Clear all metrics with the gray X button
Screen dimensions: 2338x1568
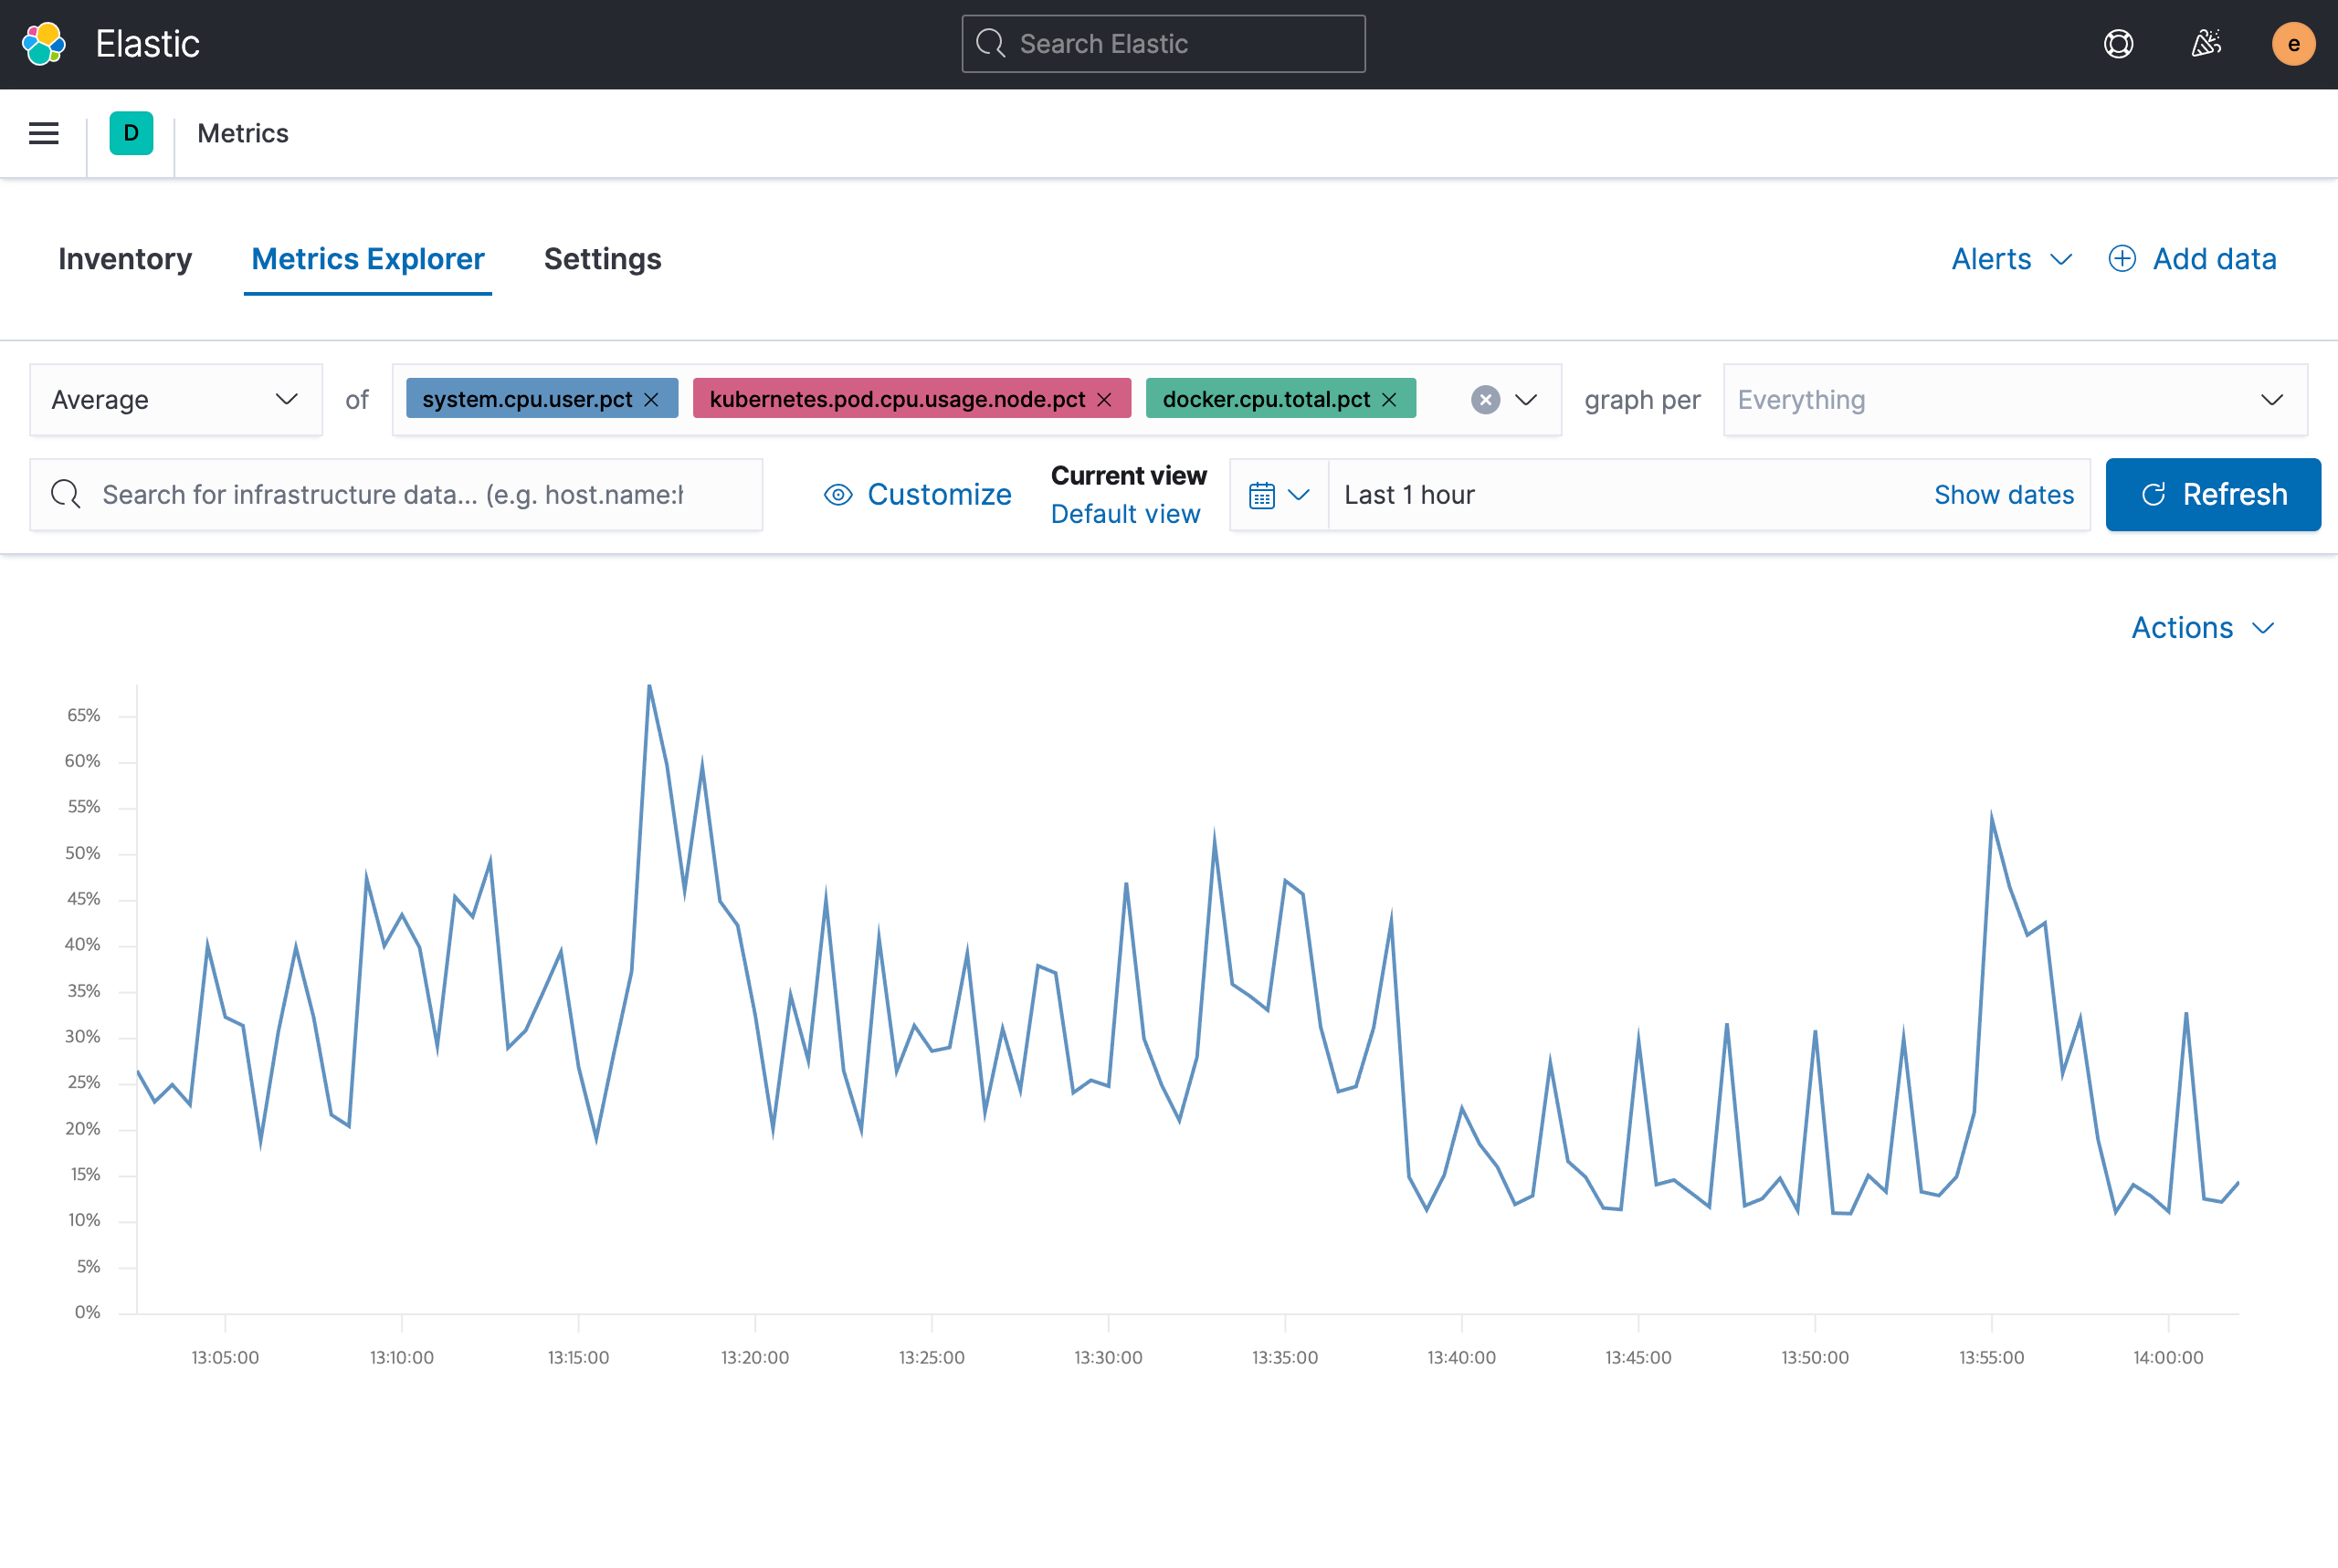pos(1485,399)
